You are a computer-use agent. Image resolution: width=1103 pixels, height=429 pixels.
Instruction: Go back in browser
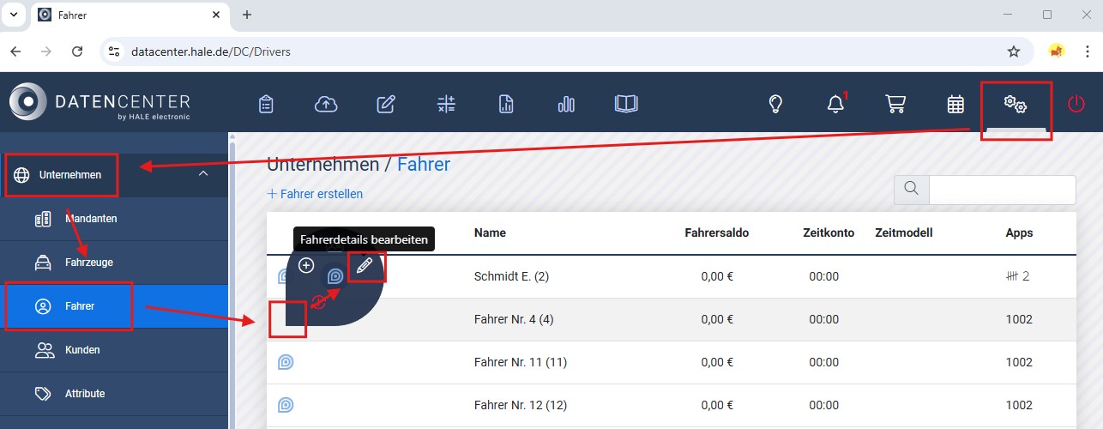(15, 51)
